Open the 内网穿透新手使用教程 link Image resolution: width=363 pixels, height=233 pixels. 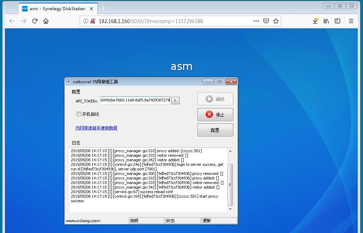97,128
